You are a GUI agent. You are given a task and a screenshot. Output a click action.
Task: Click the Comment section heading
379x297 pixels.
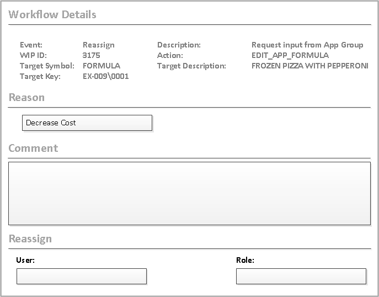pyautogui.click(x=33, y=148)
